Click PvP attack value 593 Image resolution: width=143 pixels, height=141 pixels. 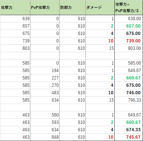45,122
